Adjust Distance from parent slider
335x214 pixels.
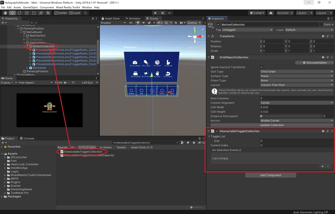pyautogui.click(x=291, y=116)
